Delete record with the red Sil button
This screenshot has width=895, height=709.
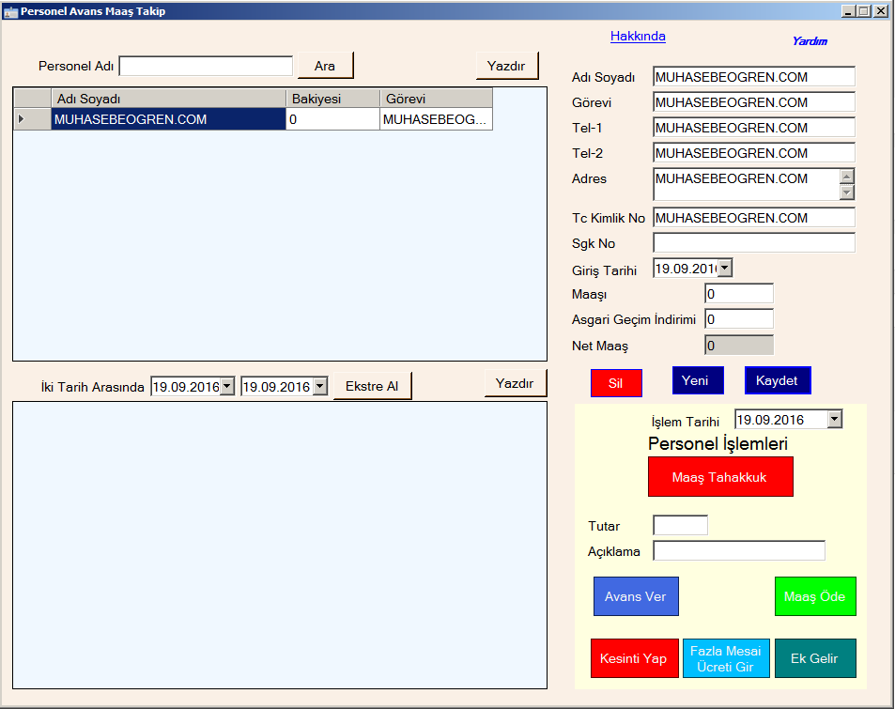coord(616,383)
